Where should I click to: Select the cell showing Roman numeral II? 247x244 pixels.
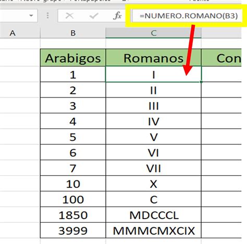click(154, 90)
